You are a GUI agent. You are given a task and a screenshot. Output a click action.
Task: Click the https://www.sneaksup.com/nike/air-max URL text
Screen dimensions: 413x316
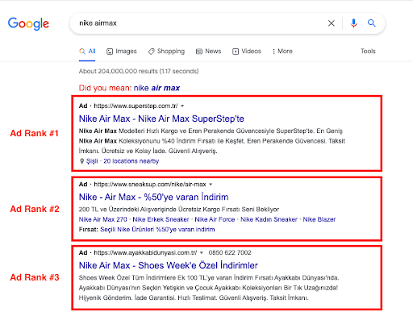point(150,185)
